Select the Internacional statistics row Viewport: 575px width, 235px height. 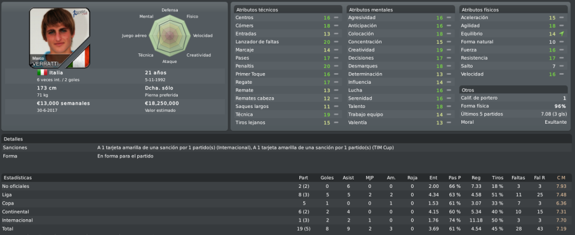(286, 220)
